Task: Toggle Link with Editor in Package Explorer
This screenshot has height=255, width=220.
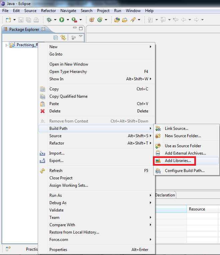Action: (x=63, y=37)
